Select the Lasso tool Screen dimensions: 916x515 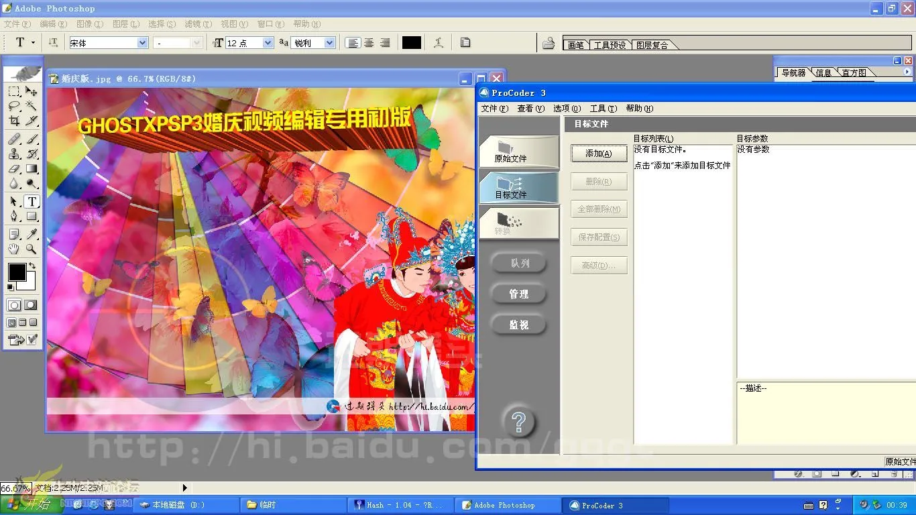[x=13, y=106]
